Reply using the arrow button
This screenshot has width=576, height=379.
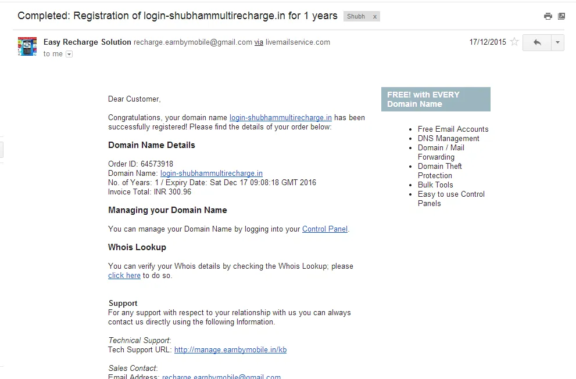[536, 42]
